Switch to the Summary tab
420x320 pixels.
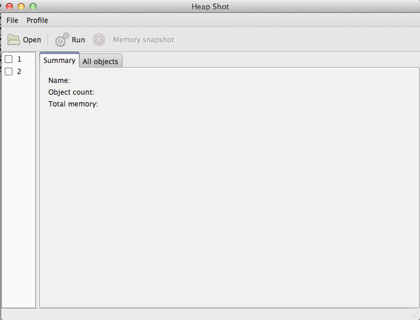click(59, 61)
